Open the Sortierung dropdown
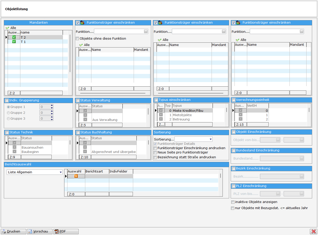 coord(211,139)
